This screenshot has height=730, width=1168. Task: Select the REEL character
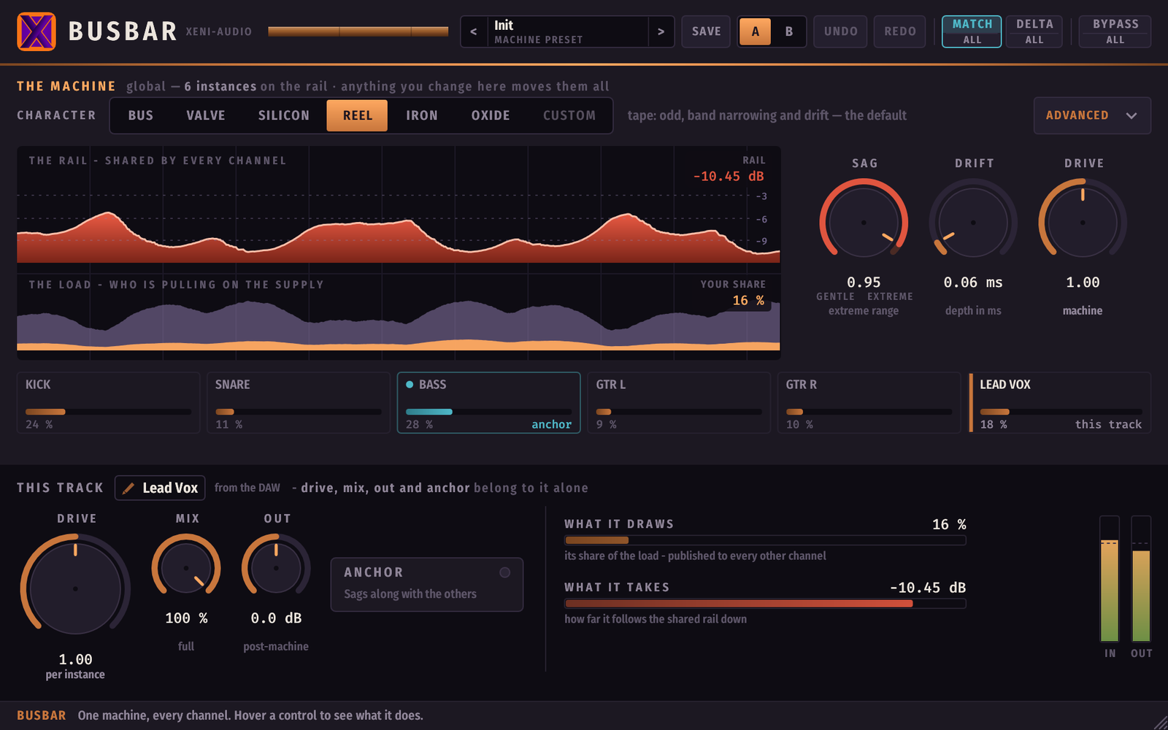click(x=357, y=115)
